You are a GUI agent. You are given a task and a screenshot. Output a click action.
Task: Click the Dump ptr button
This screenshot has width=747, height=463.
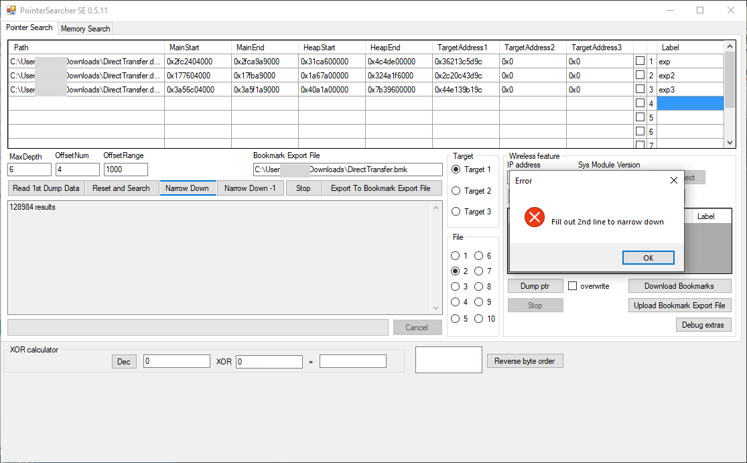(x=535, y=286)
